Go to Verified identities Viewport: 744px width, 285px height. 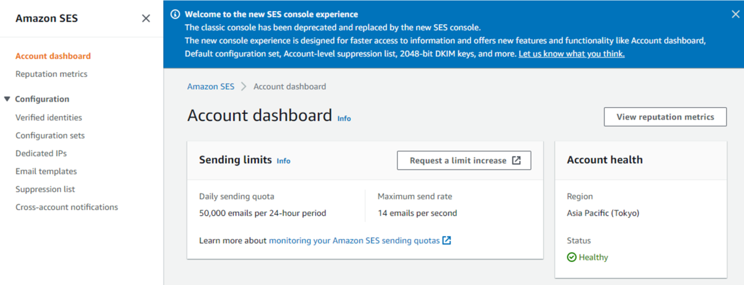point(48,118)
